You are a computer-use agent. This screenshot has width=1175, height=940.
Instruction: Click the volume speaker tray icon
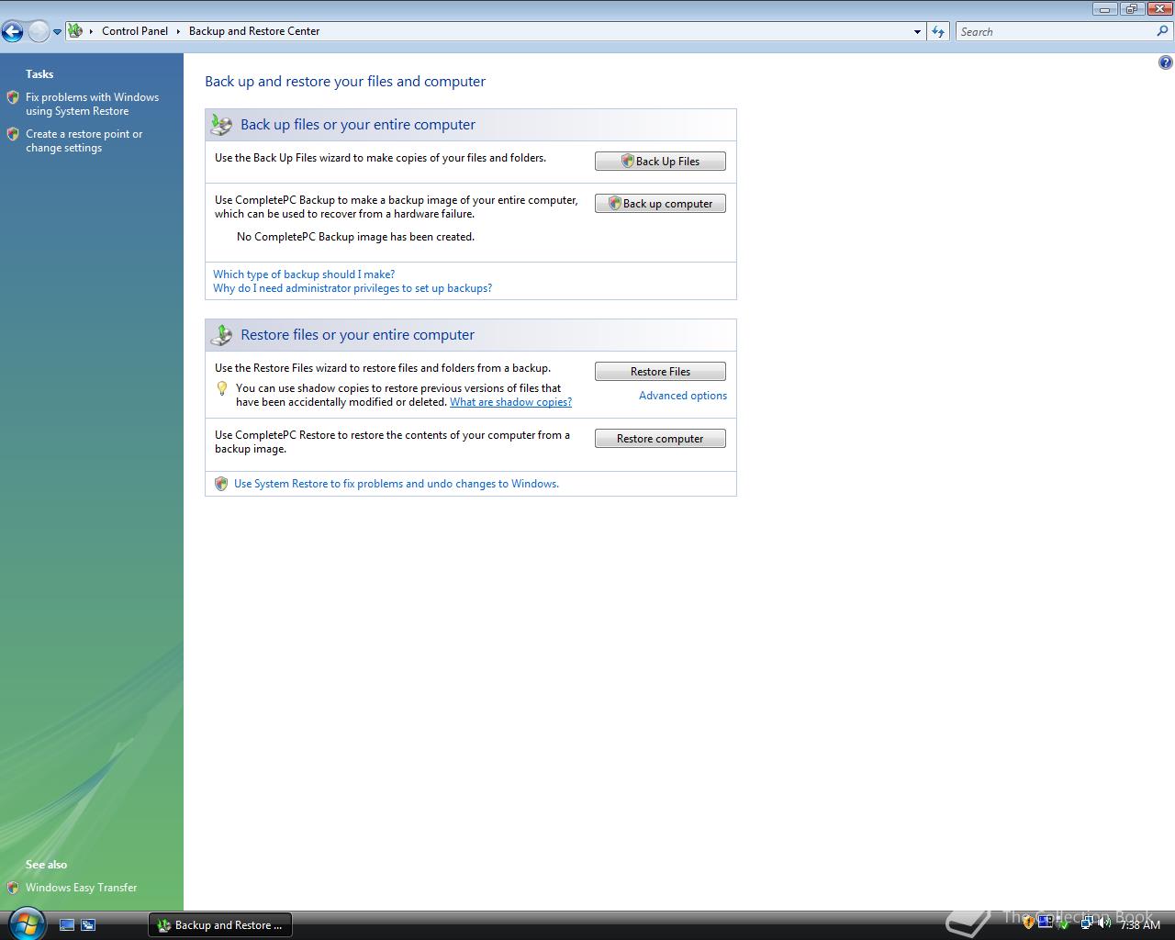pyautogui.click(x=1103, y=924)
